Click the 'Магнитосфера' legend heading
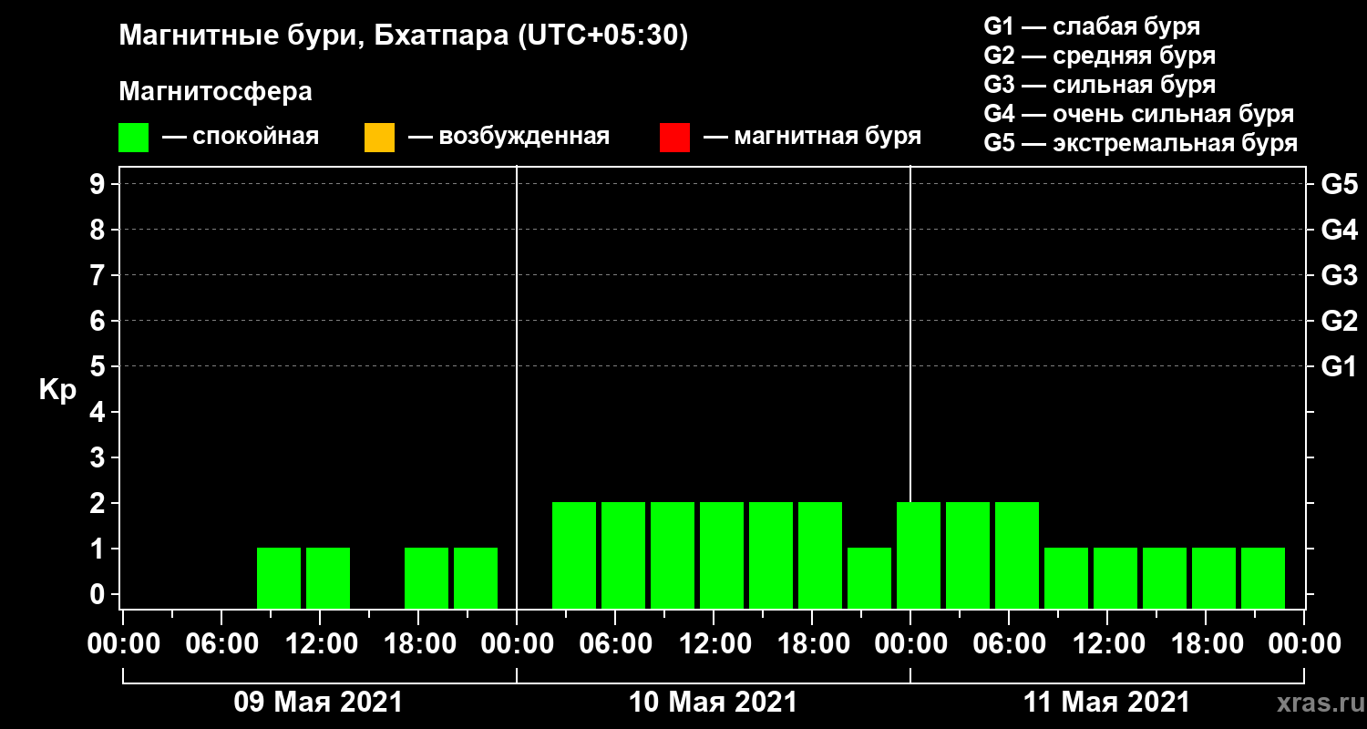1367x729 pixels. [x=215, y=92]
